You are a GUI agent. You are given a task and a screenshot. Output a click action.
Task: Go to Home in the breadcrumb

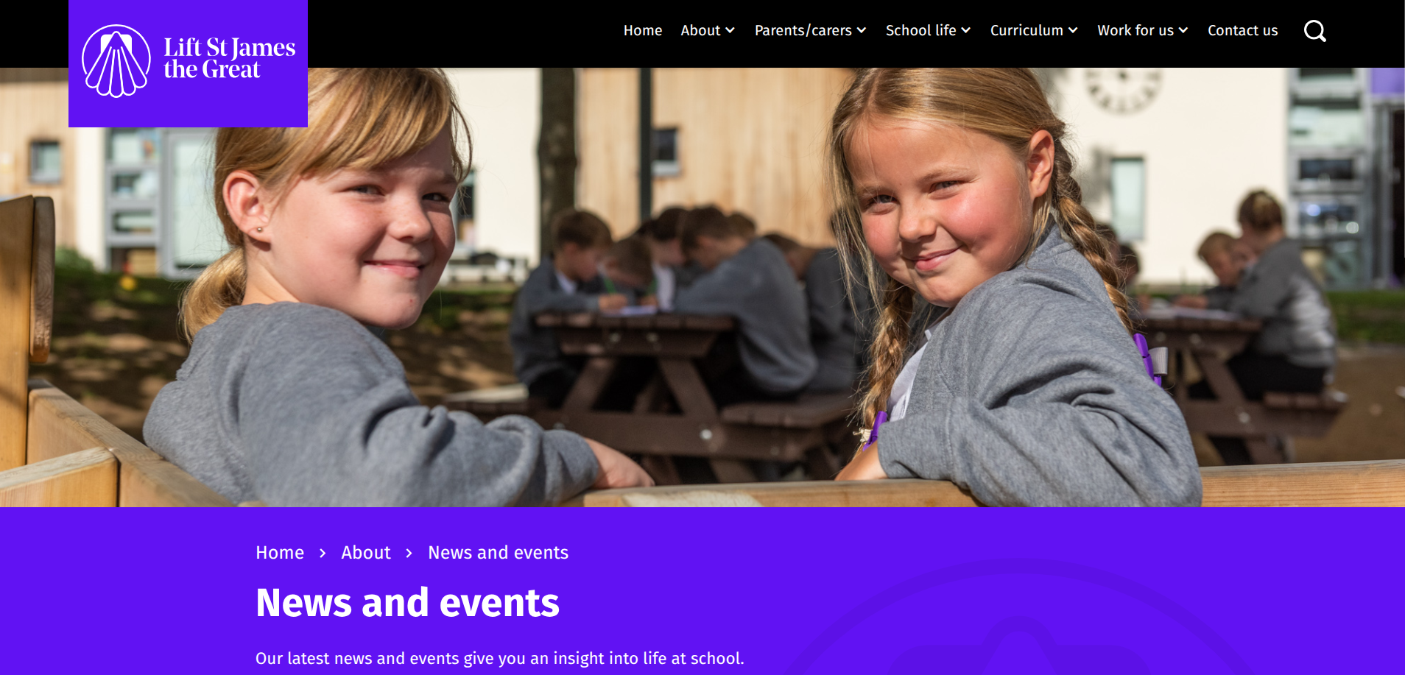[280, 553]
